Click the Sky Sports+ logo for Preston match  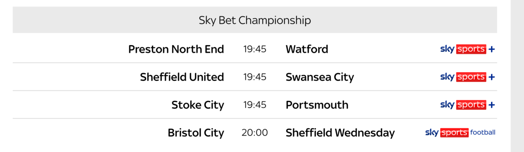click(x=467, y=49)
